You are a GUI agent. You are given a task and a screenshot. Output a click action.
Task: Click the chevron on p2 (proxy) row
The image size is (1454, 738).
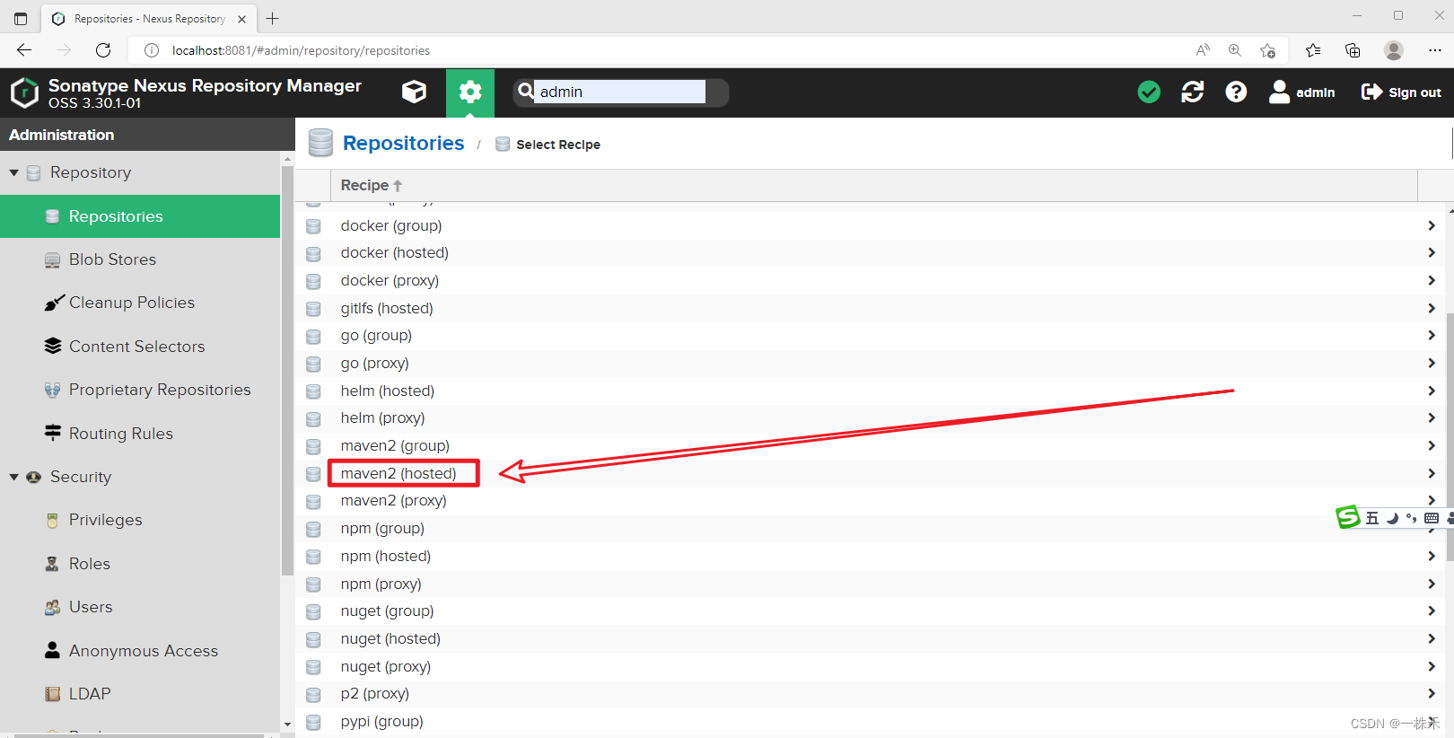point(1432,693)
